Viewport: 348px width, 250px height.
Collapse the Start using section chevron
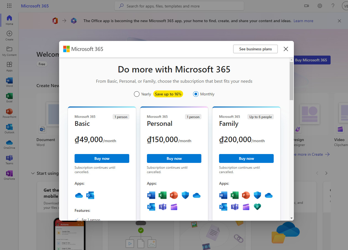point(33,173)
